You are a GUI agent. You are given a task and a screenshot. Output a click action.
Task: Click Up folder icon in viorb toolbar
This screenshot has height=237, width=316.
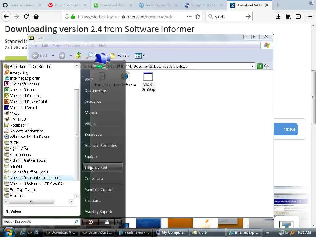tap(78, 56)
